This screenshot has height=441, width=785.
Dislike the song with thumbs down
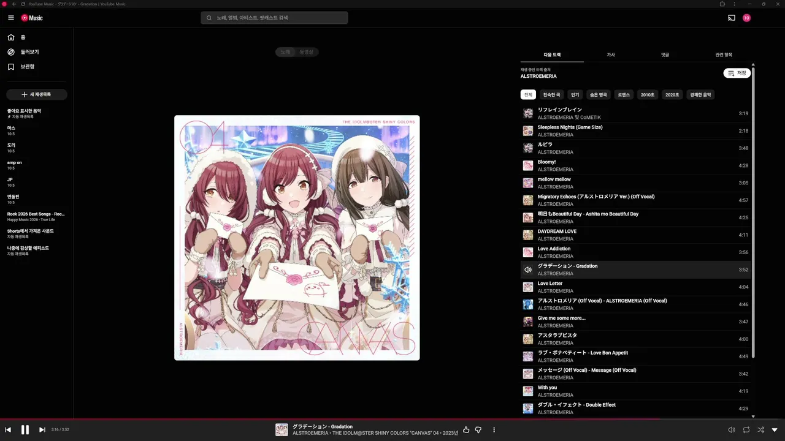[x=478, y=430]
